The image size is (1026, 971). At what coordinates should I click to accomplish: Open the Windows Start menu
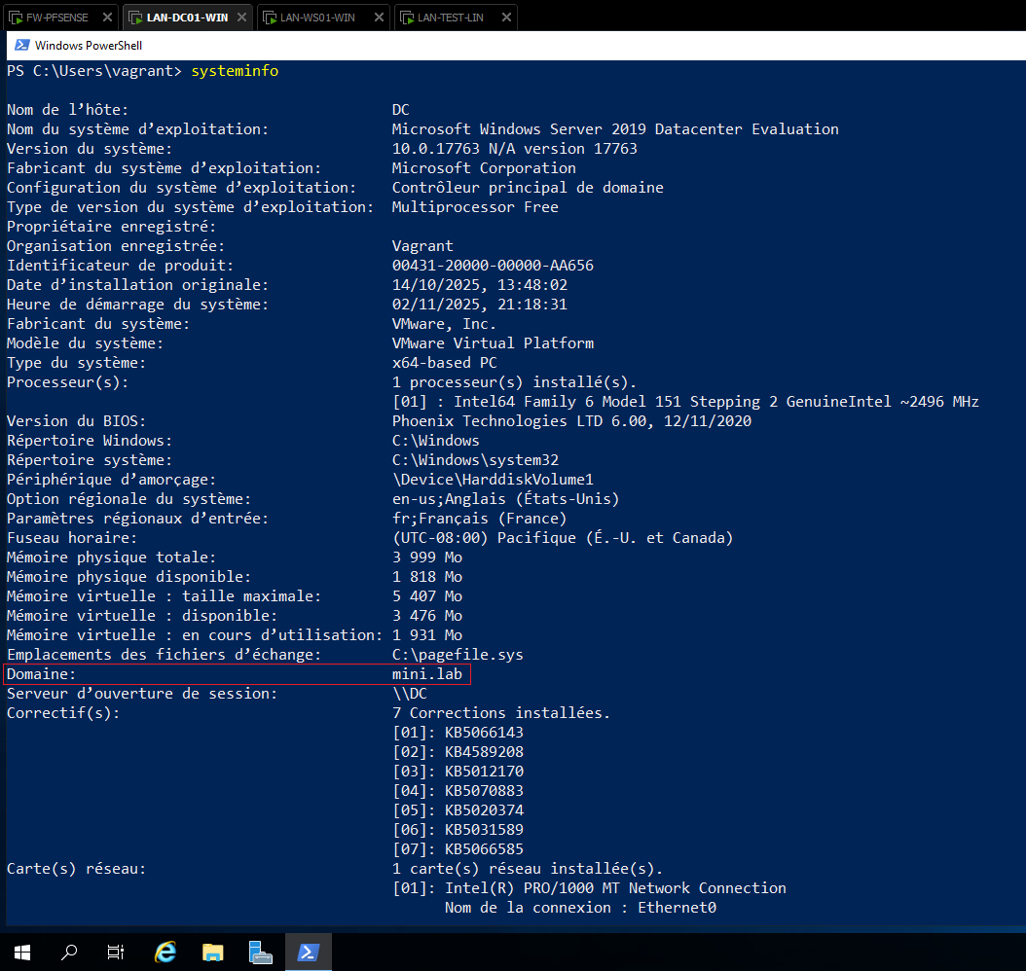[x=22, y=953]
